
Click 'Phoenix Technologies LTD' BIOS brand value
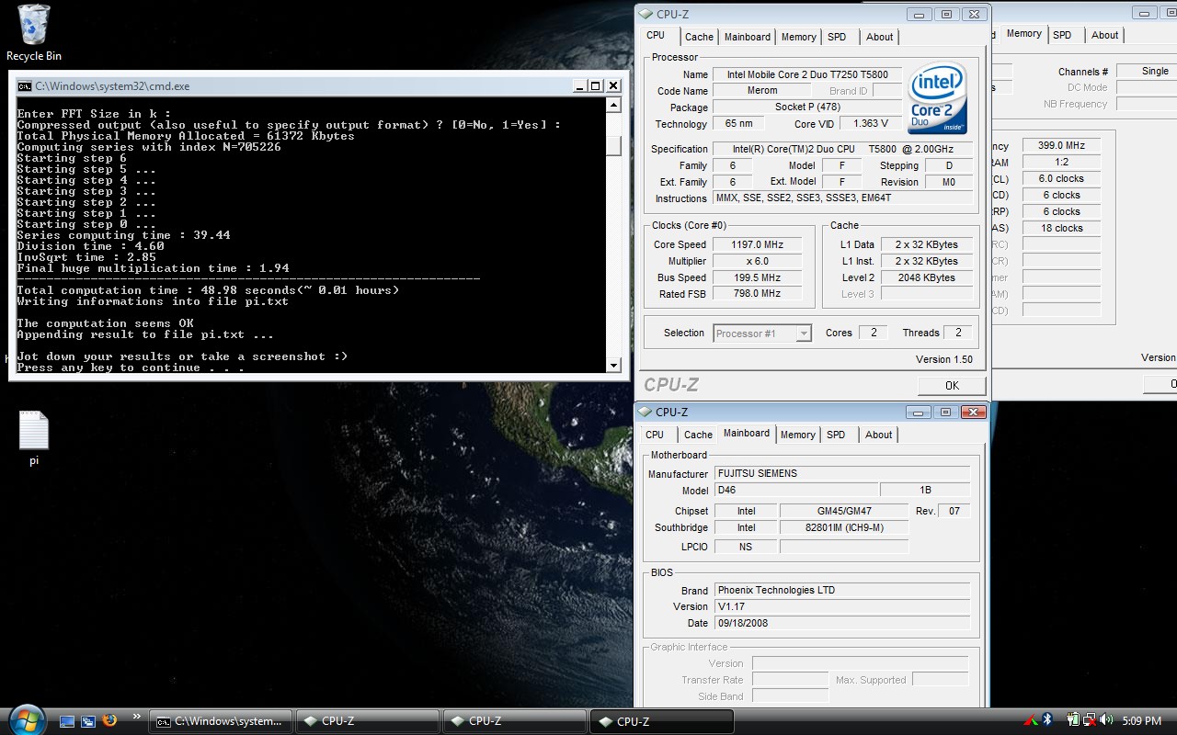841,590
